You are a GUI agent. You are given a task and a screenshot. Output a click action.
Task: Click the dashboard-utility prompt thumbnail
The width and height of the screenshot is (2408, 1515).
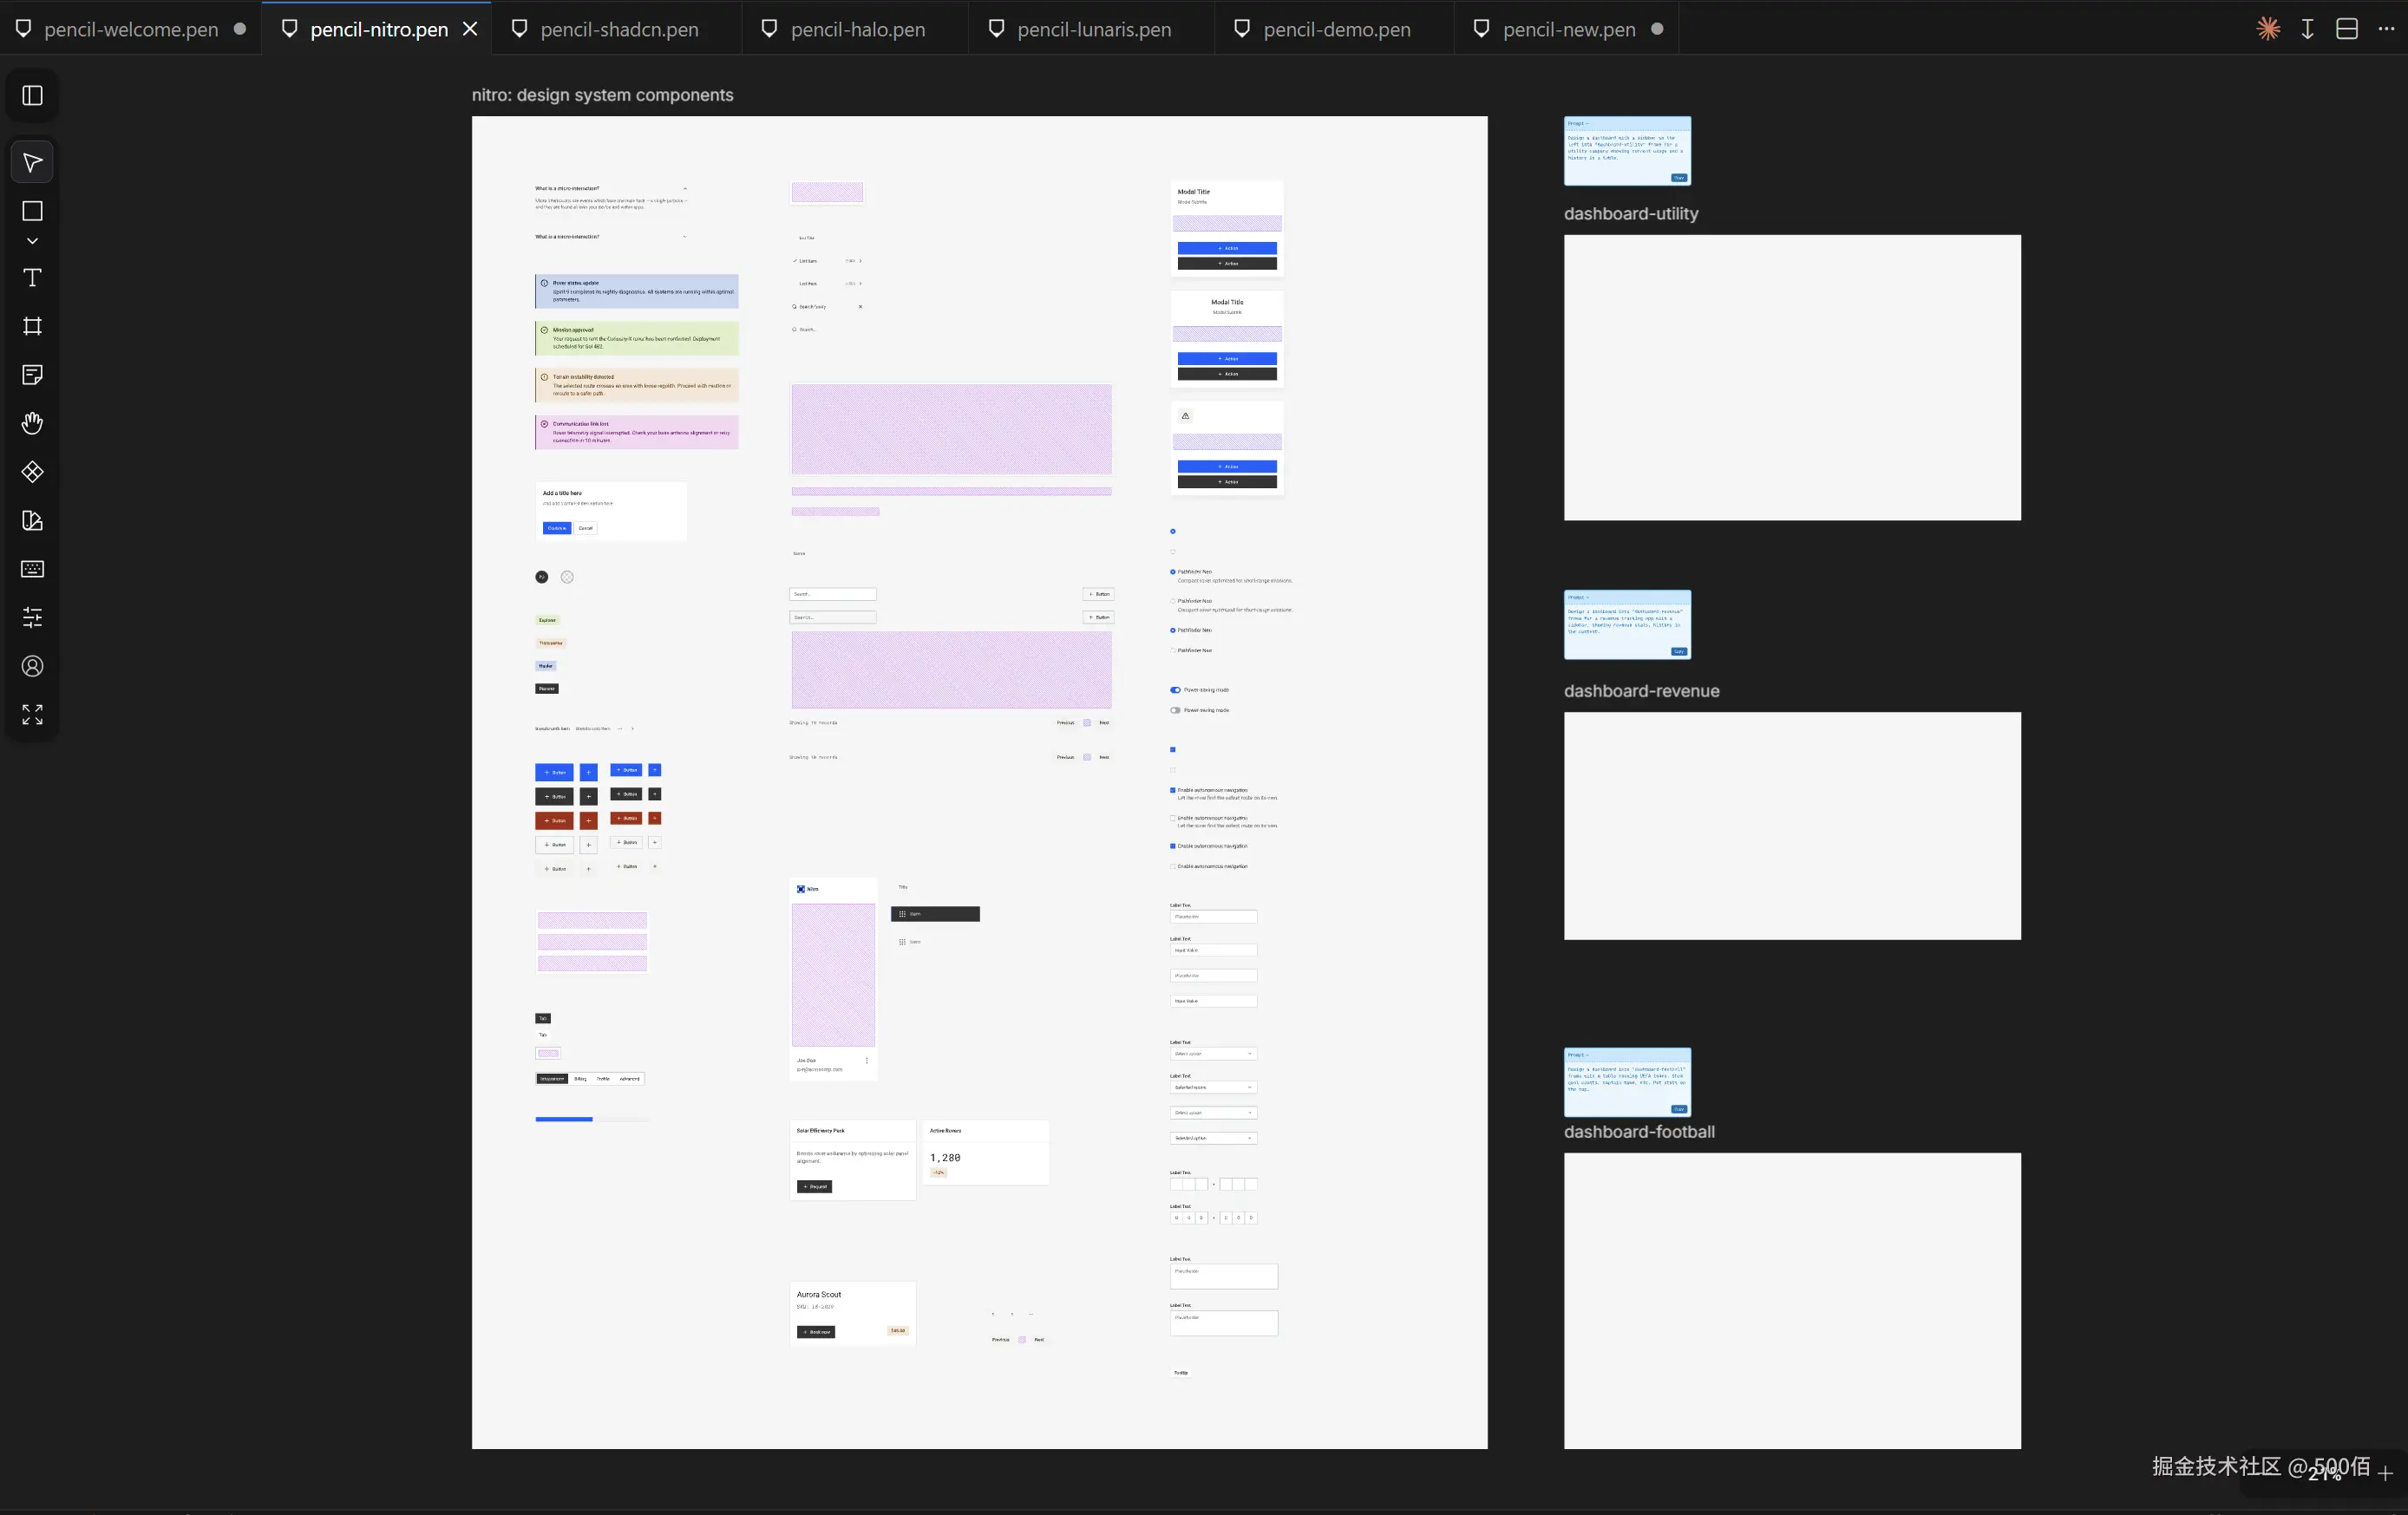pos(1627,151)
